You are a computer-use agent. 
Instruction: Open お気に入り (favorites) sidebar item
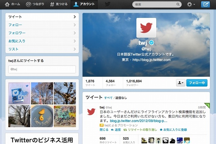[42, 41]
